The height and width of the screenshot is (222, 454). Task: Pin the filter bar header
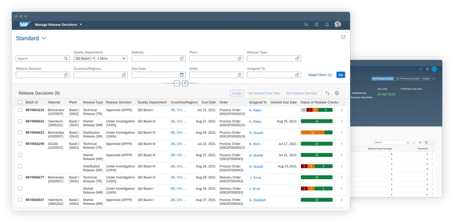tap(185, 83)
